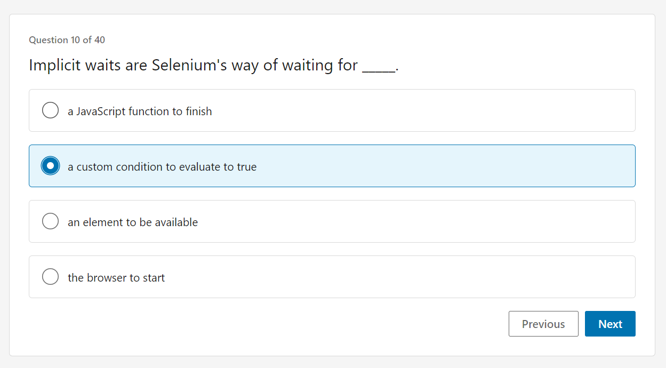The width and height of the screenshot is (666, 368).
Task: Advance to question 11 using Next
Action: coord(610,324)
